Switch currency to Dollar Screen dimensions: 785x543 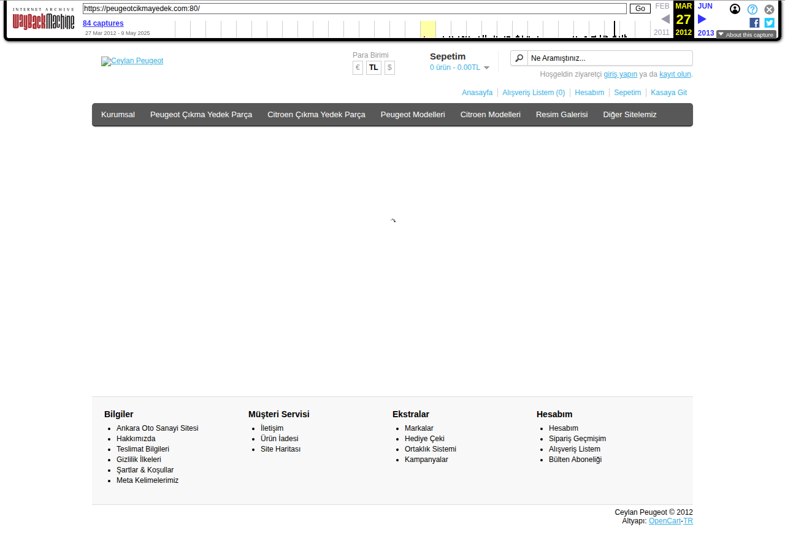[x=389, y=67]
